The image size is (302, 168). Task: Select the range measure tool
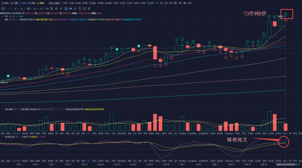(x=41, y=9)
